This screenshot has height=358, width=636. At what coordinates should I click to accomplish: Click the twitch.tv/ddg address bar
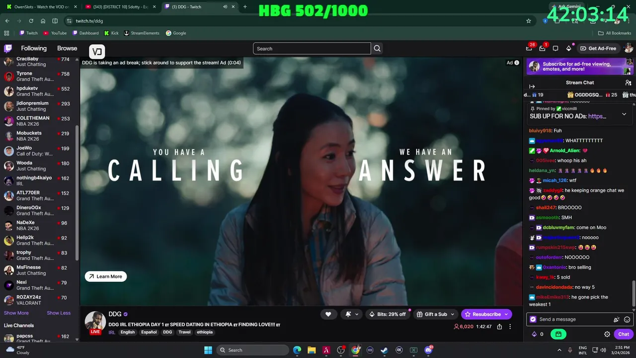pyautogui.click(x=298, y=21)
